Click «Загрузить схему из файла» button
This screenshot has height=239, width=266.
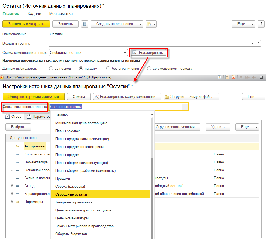tap(191, 96)
